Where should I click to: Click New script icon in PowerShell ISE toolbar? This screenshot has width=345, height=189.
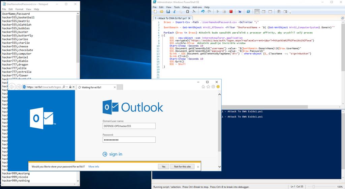[x=155, y=12]
